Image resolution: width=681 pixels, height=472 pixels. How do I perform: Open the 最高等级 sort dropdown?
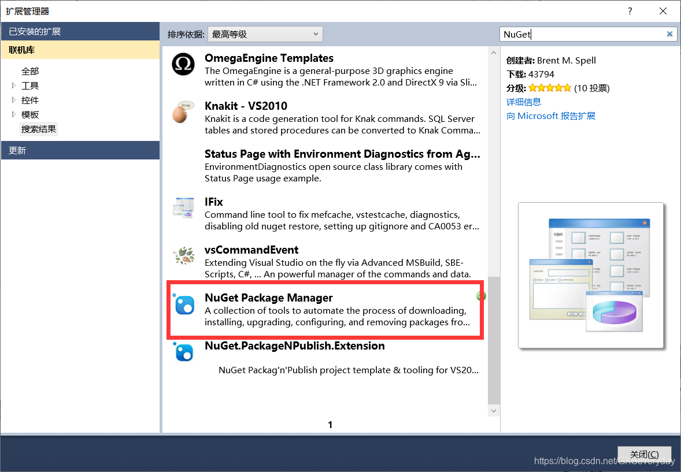(265, 34)
